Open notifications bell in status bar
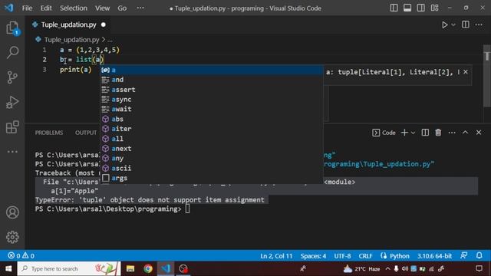 point(479,255)
